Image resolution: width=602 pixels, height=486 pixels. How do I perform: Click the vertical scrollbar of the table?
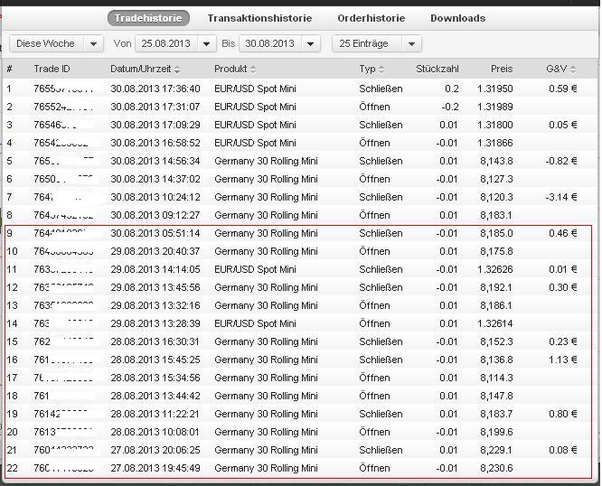pos(596,271)
